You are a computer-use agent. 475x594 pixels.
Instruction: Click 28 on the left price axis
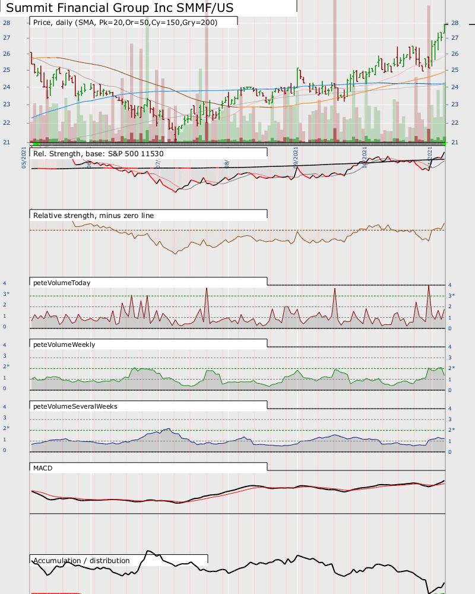click(7, 23)
